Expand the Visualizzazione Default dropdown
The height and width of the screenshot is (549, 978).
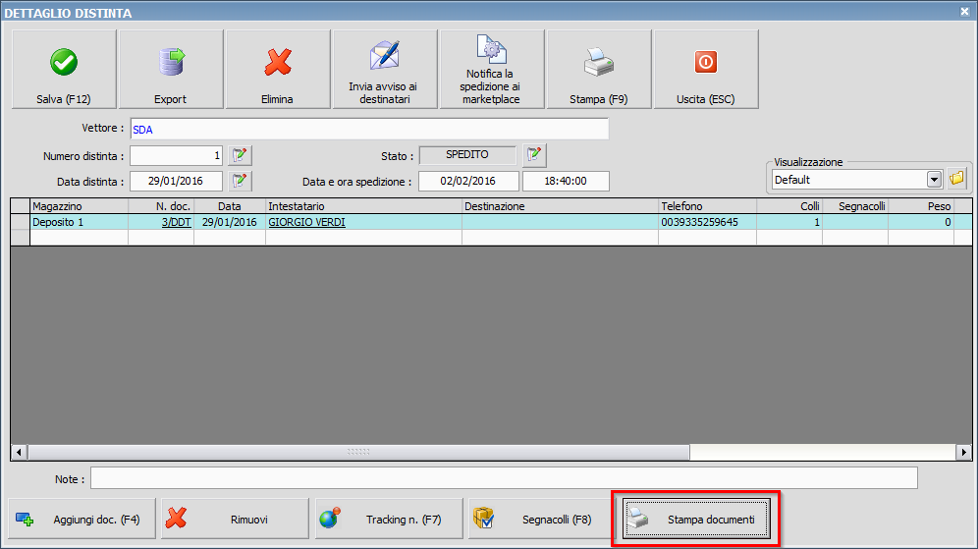pos(934,180)
